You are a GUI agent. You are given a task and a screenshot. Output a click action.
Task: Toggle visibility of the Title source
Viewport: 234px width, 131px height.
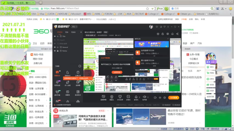click(55, 36)
